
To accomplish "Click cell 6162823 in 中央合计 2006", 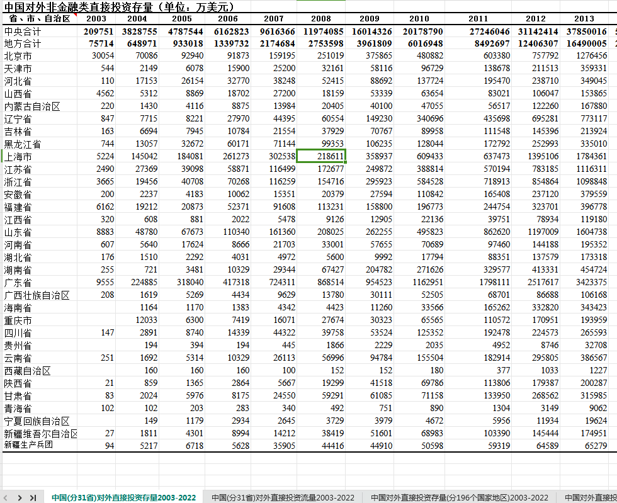I will 228,31.
